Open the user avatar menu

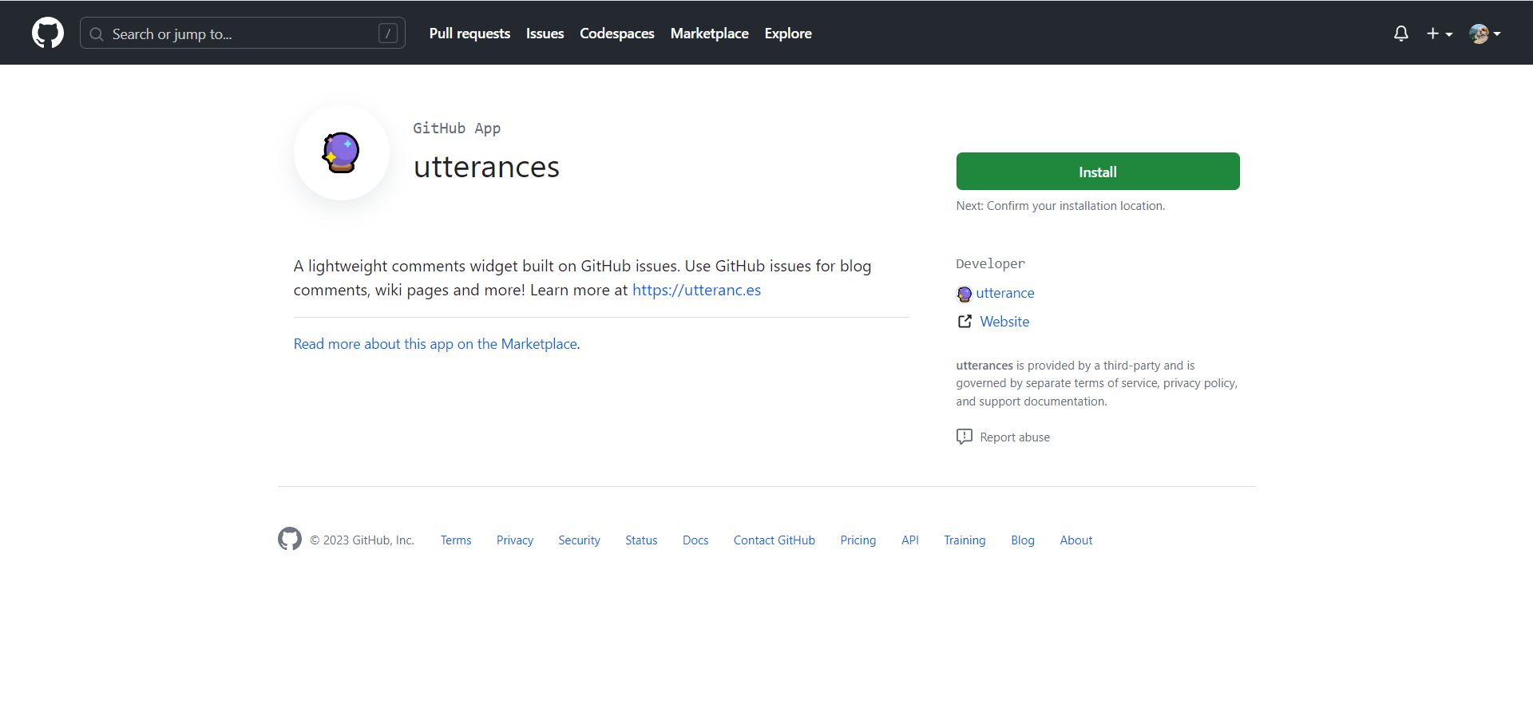(x=1485, y=34)
